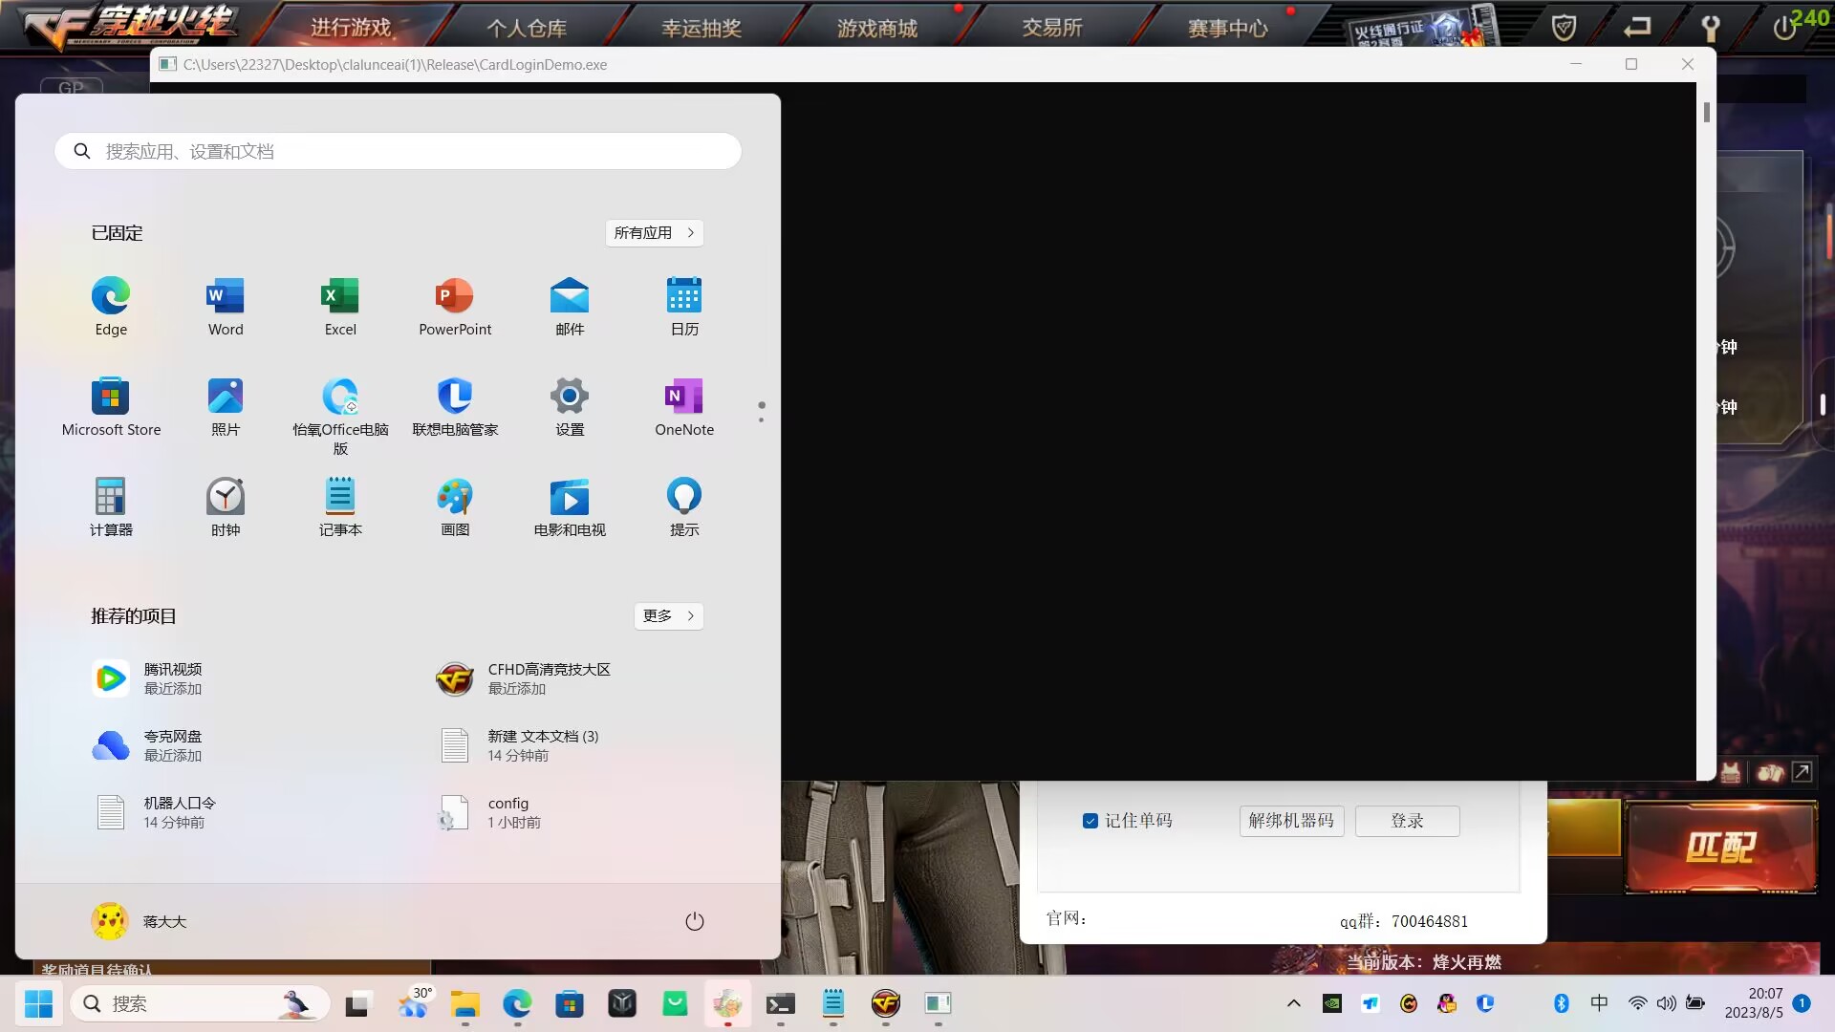This screenshot has height=1032, width=1835.
Task: Launch the 画图 paint app
Action: 455,507
